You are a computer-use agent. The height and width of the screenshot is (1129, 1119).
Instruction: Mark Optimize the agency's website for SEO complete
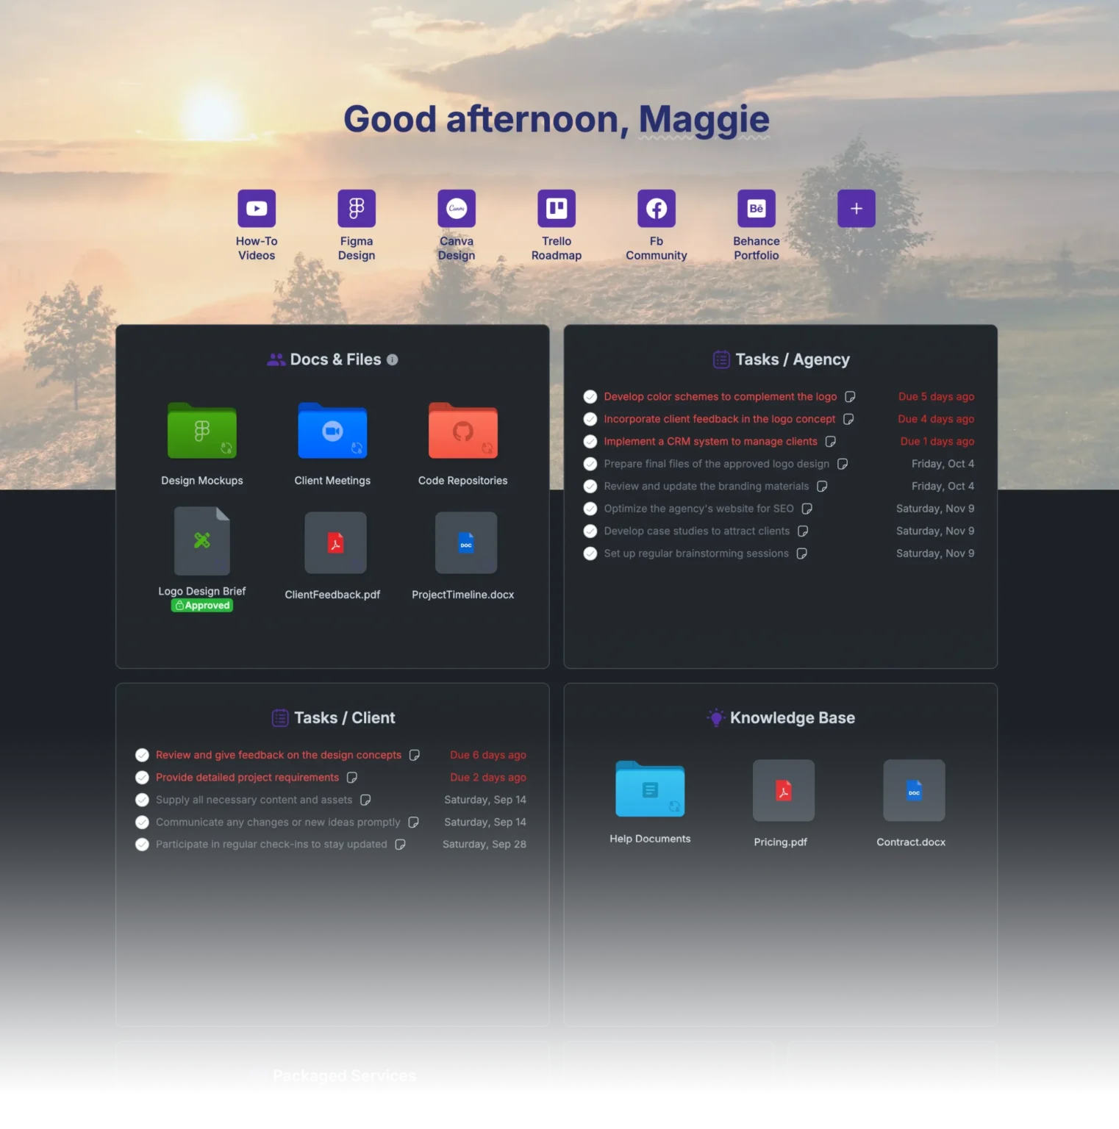click(590, 509)
